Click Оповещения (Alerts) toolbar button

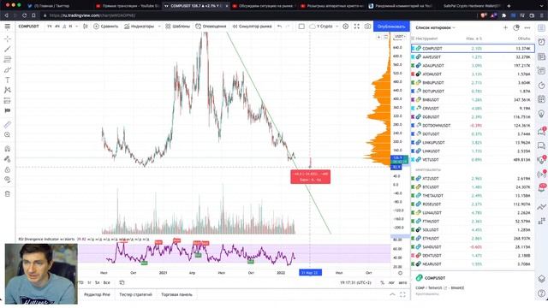coord(211,27)
